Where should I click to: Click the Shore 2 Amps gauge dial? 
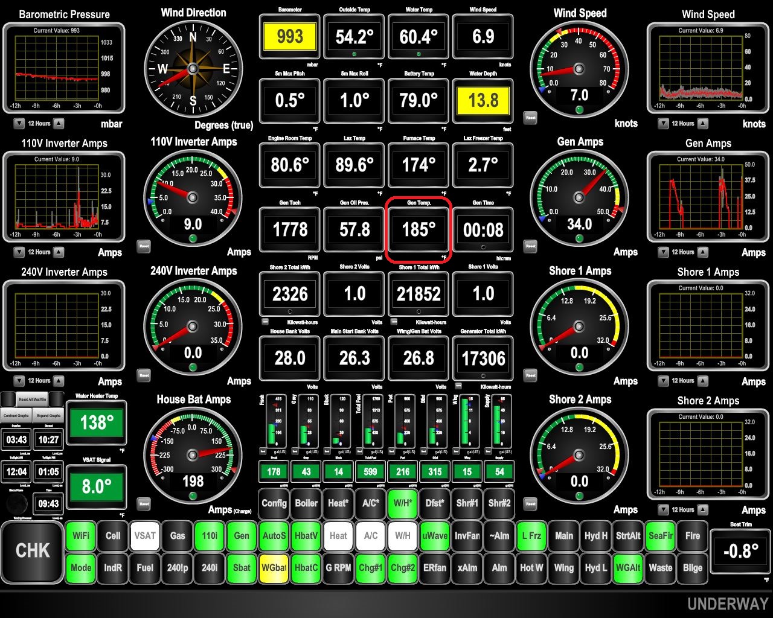click(x=579, y=454)
